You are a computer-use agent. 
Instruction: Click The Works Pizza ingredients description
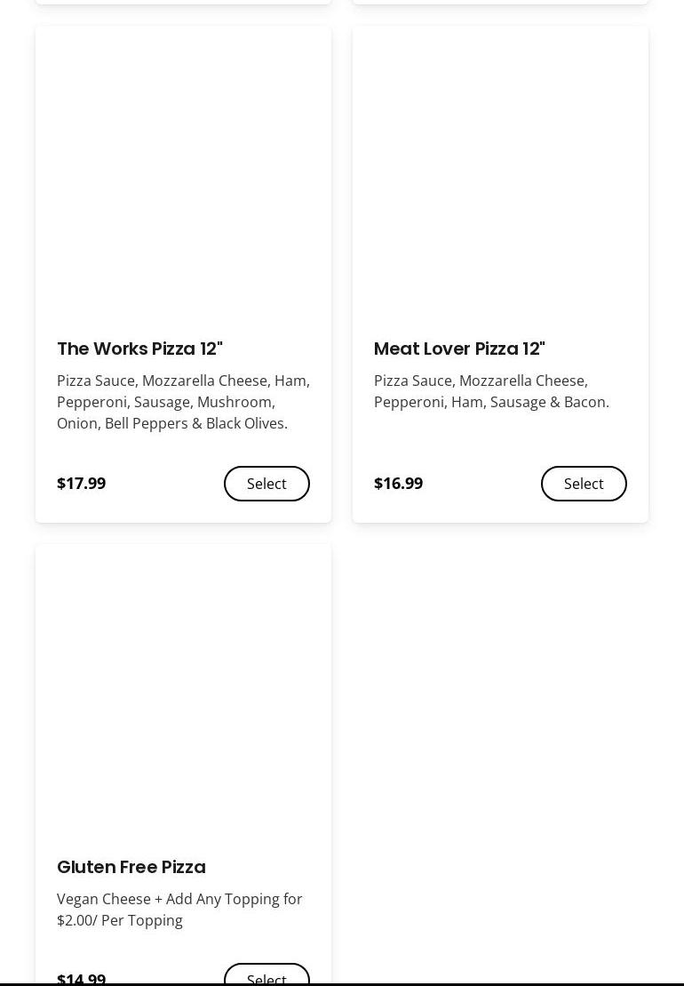(183, 402)
